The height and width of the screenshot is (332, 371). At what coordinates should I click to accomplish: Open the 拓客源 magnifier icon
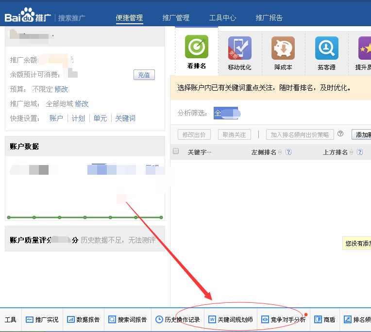(326, 49)
